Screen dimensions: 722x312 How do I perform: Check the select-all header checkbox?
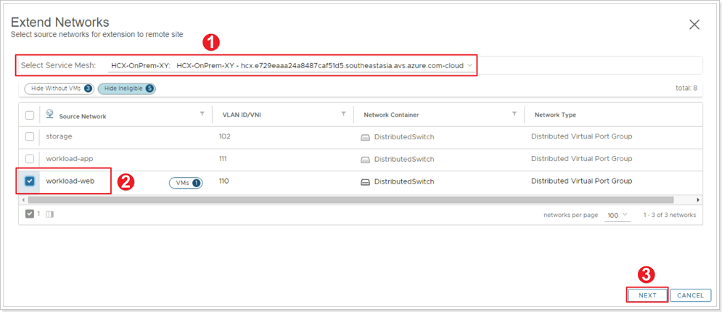click(x=30, y=115)
